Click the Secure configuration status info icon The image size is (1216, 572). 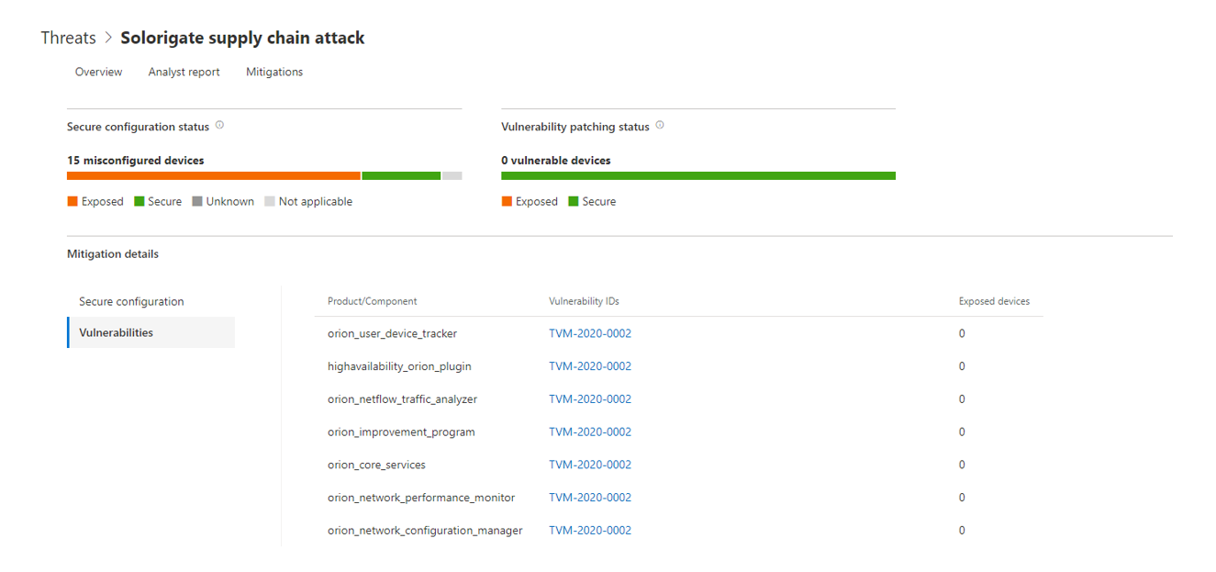(x=219, y=126)
